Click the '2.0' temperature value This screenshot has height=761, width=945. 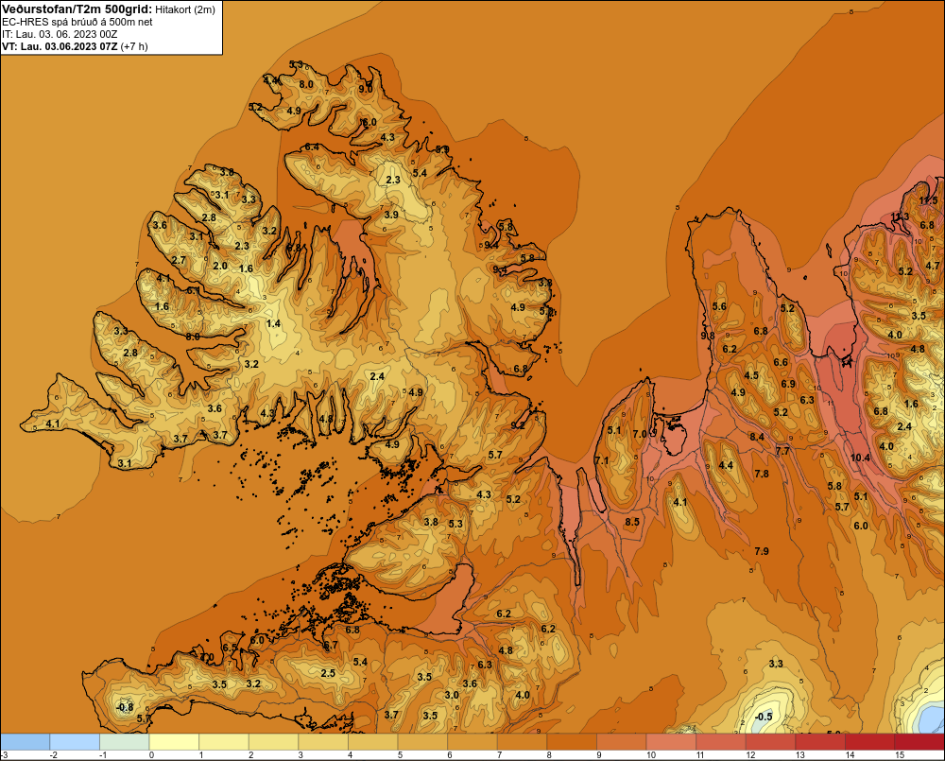220,266
